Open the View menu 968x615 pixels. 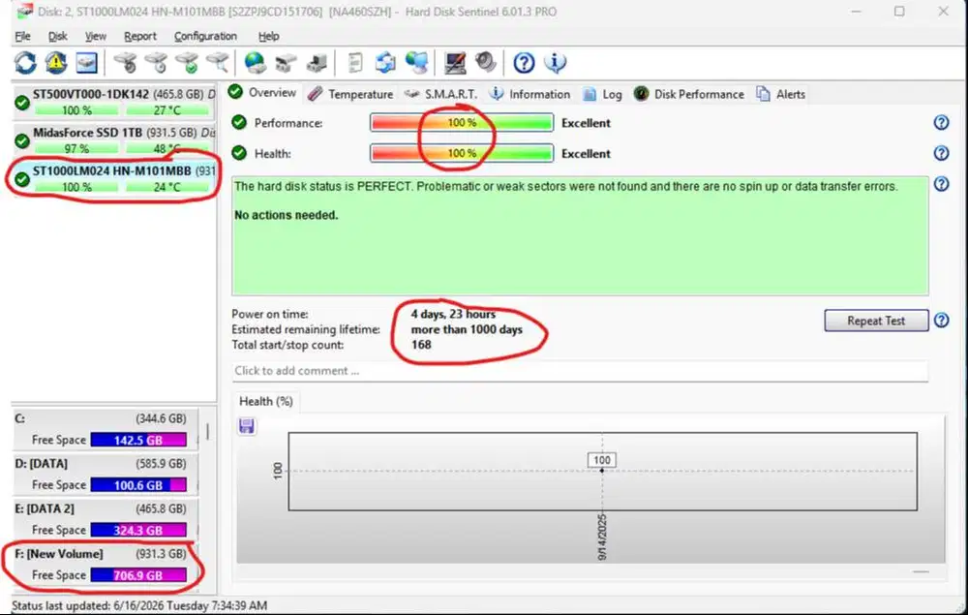[96, 37]
